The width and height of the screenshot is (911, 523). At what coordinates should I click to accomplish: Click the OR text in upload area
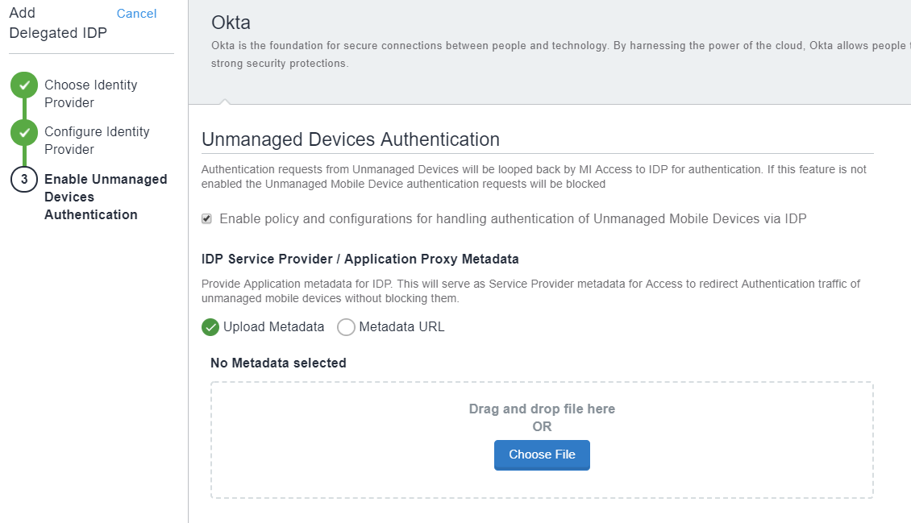coord(542,426)
